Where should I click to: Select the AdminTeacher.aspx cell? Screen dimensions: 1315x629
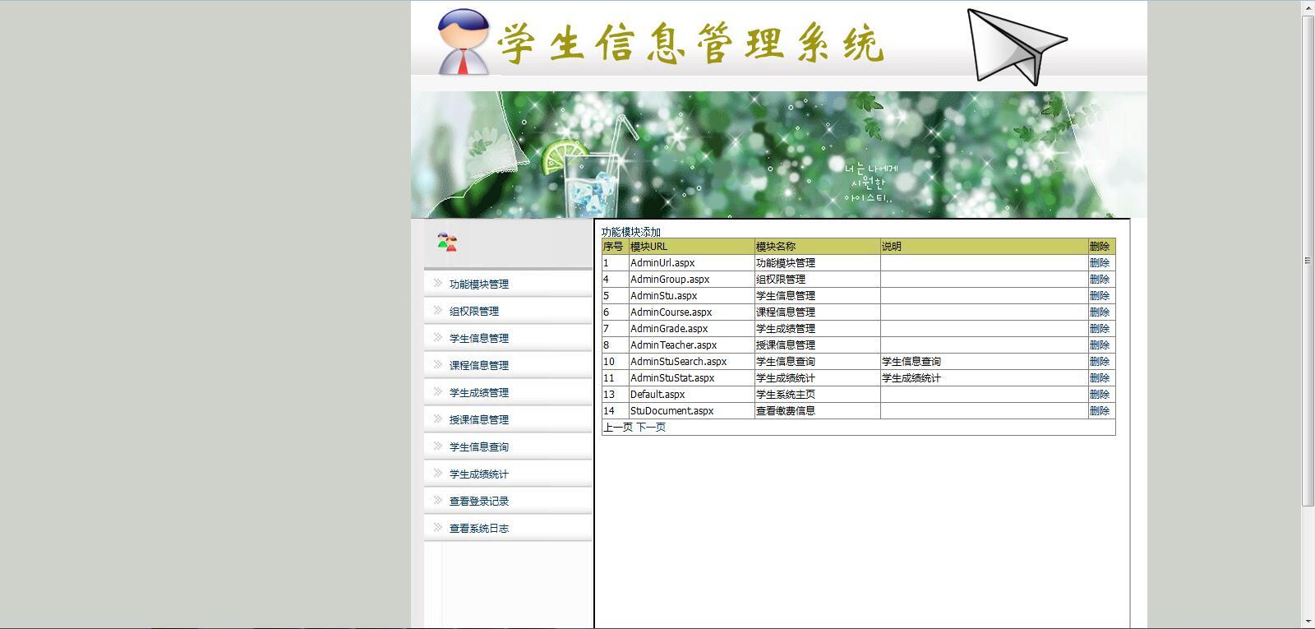[691, 345]
